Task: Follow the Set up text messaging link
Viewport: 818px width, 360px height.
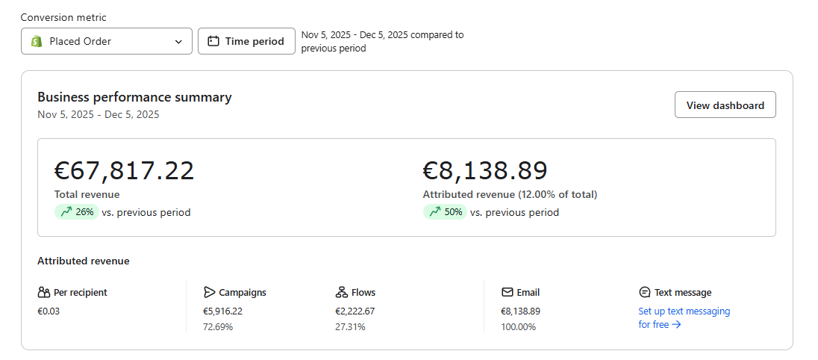Action: (x=684, y=311)
